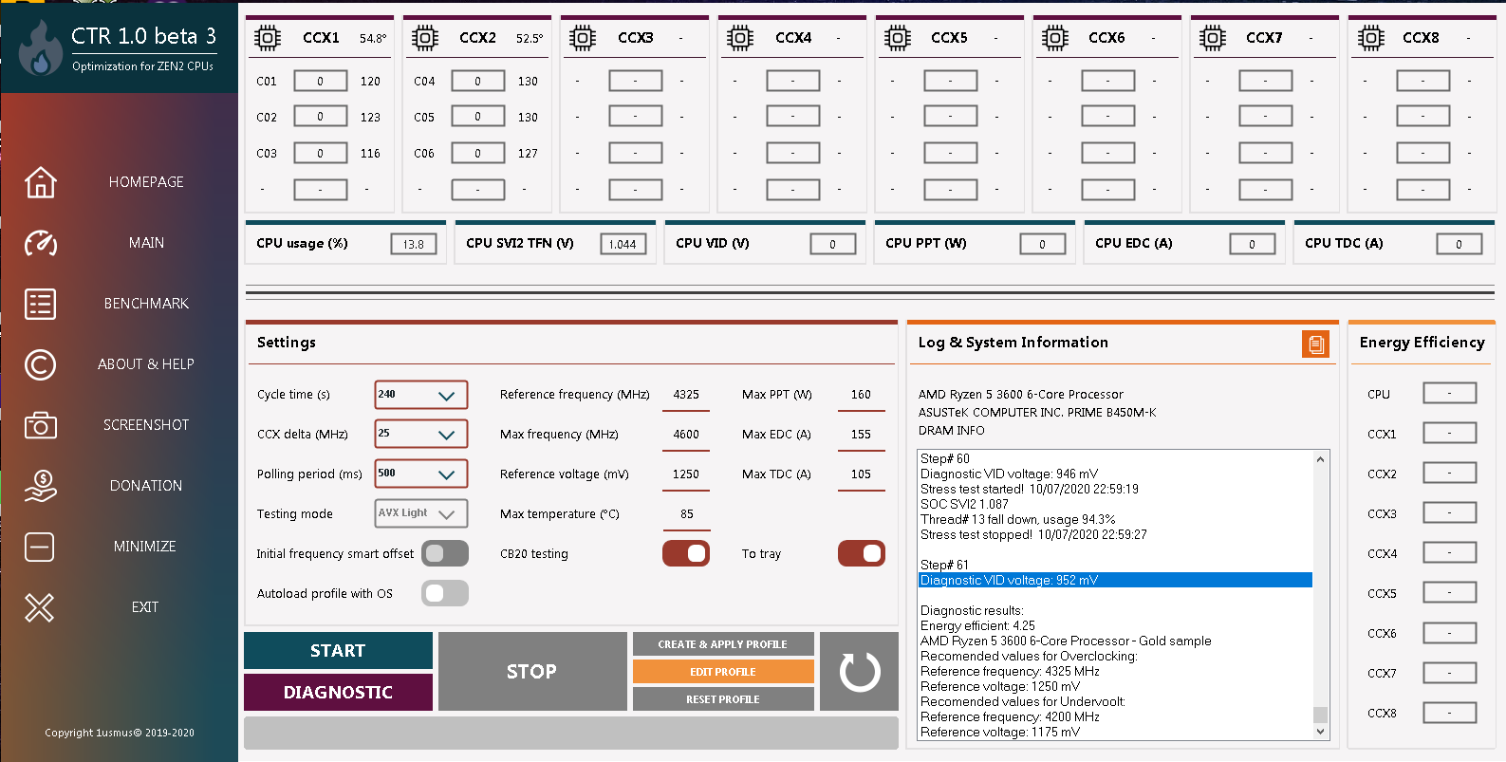Click the Donation hand-coin icon

click(x=40, y=486)
